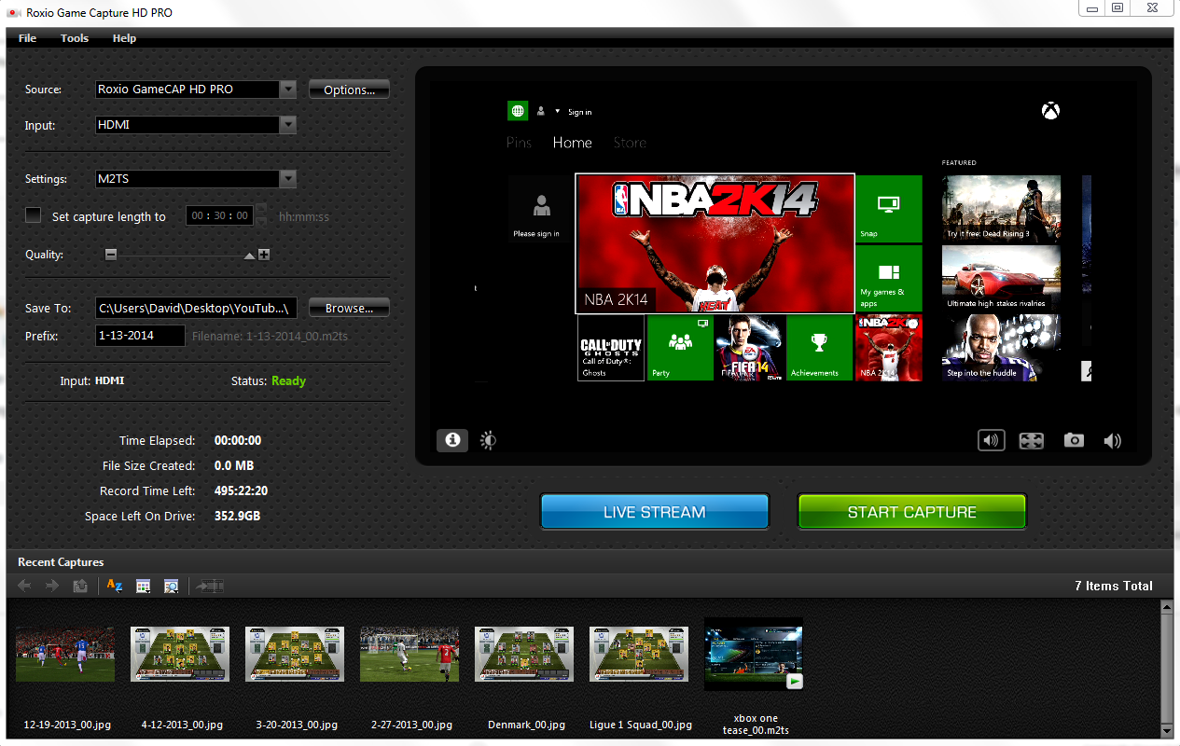Select the xbox one tease_00.m2ts video thumbnail
Screen dimensions: 1180x746
point(754,654)
